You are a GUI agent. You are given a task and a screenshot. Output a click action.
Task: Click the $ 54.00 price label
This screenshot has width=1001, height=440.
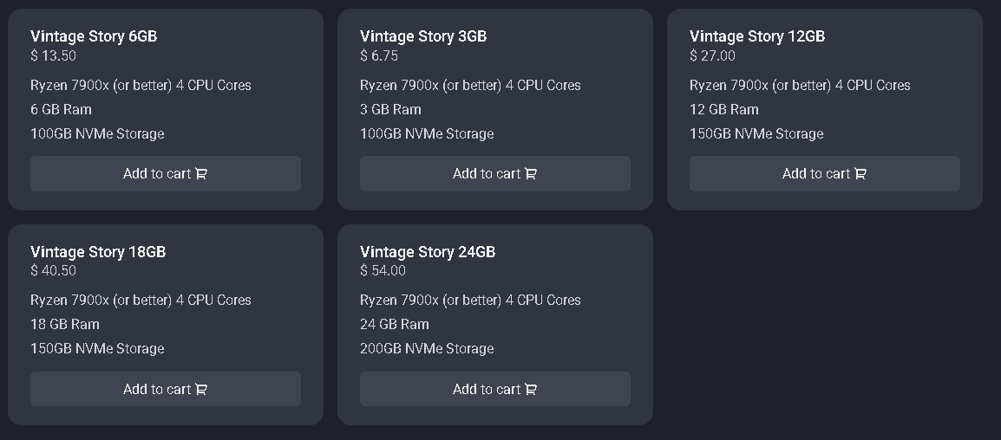pos(383,271)
